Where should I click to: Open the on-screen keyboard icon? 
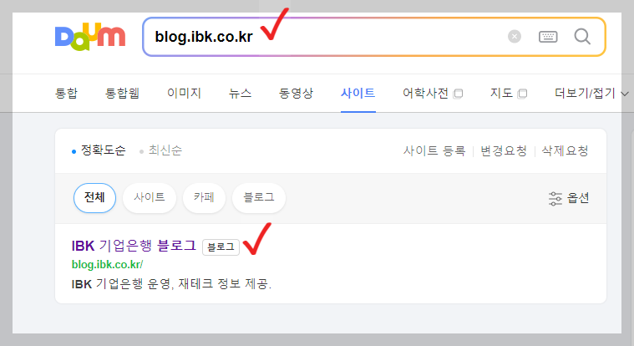pyautogui.click(x=548, y=37)
